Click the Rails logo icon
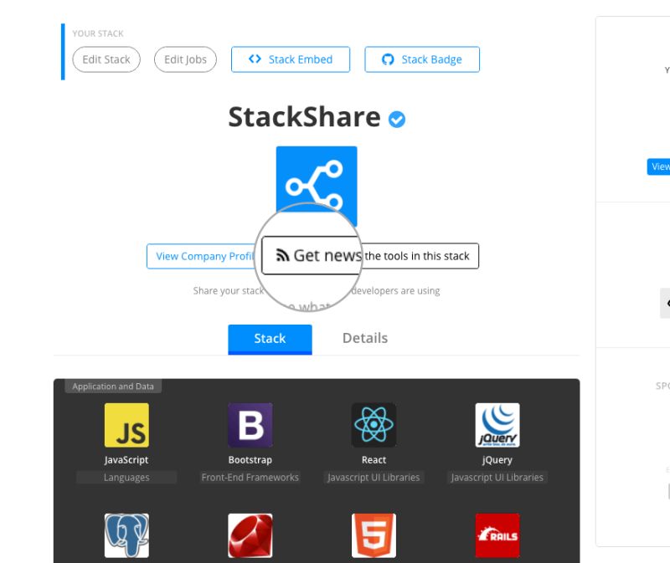Screen dimensions: 670x563 tap(497, 536)
